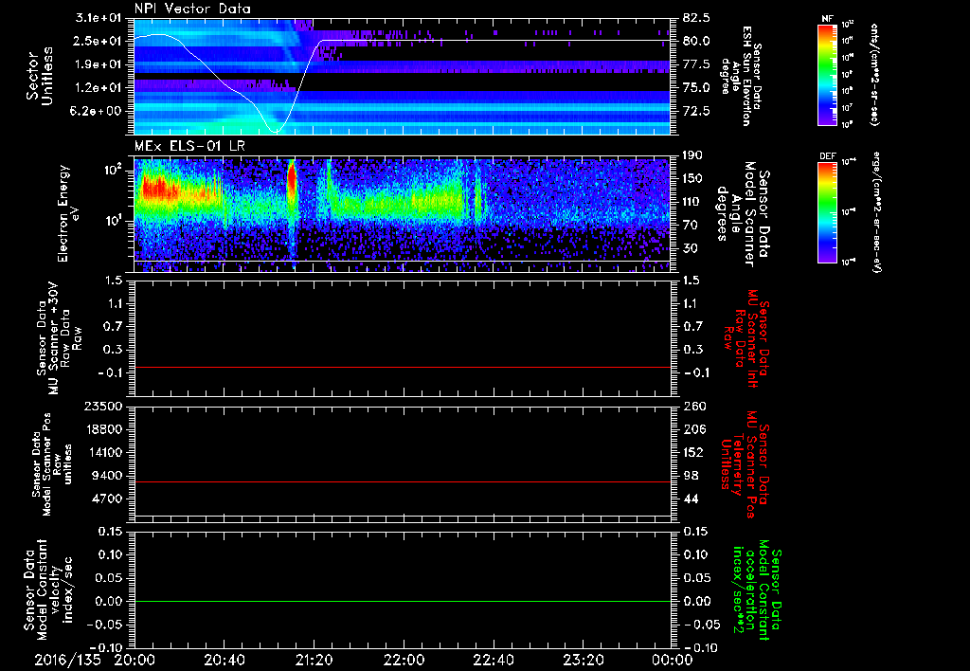970x671 pixels.
Task: Click the red line in Model Scanner Pos panel
Action: (403, 481)
